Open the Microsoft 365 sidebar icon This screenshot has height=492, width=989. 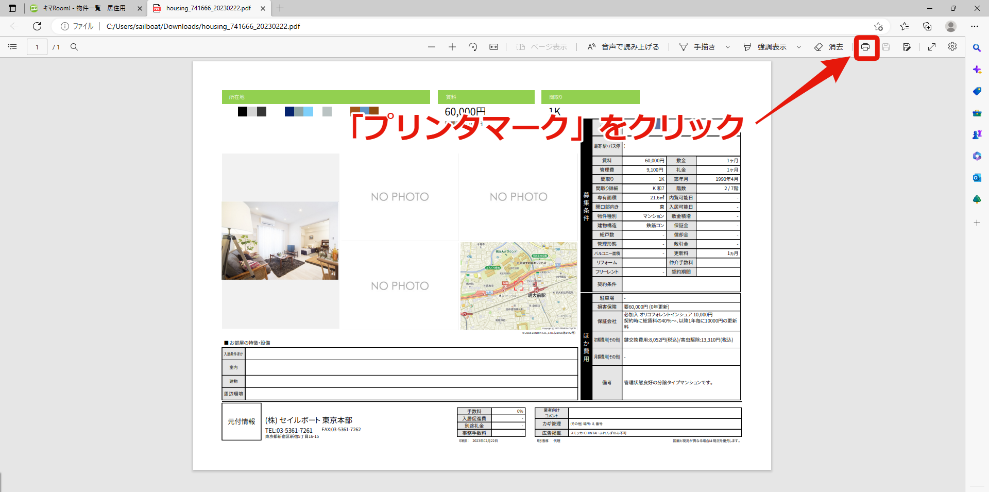(x=977, y=156)
